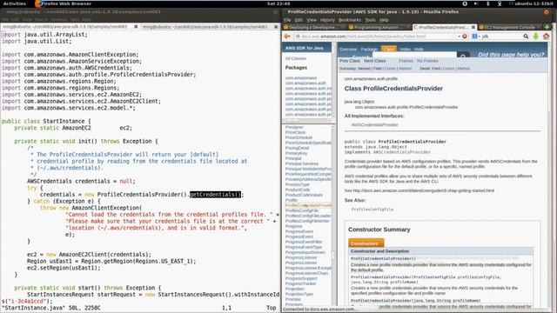Screen dimensions: 557x313
Task: Click the Frames link
Action: (x=406, y=61)
